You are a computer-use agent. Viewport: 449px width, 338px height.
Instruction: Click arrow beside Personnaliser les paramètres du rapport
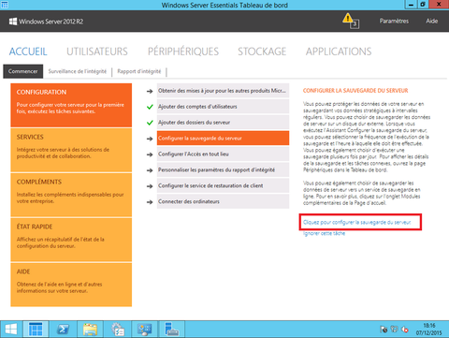tap(150, 170)
